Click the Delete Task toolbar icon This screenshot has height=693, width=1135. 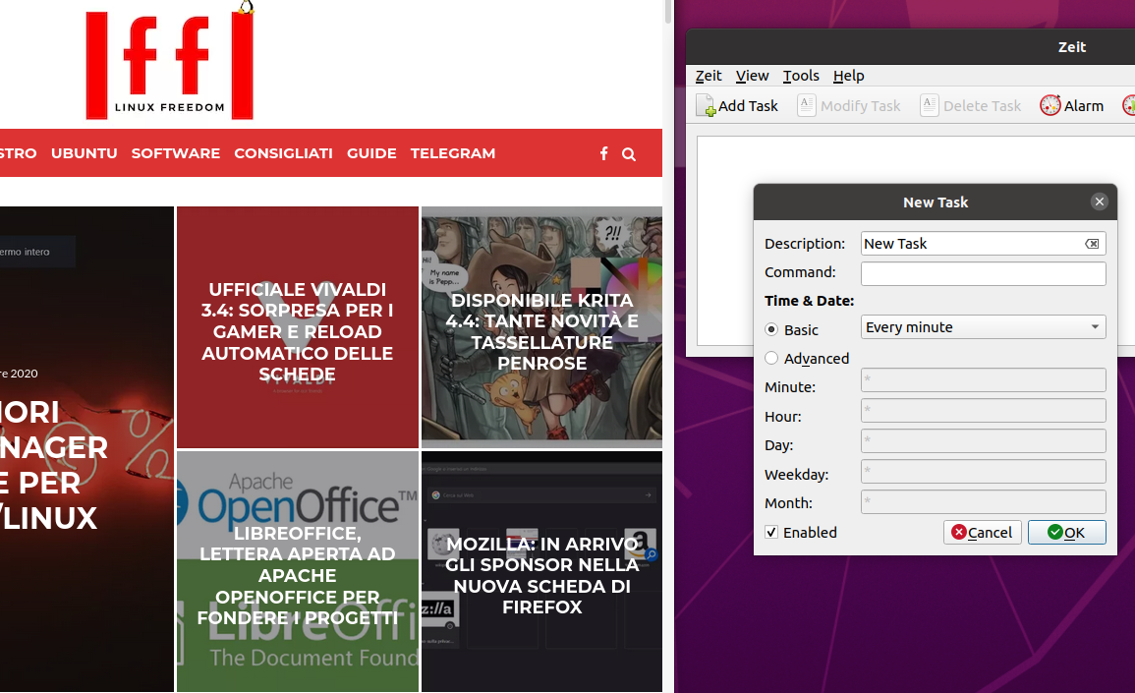pos(971,106)
